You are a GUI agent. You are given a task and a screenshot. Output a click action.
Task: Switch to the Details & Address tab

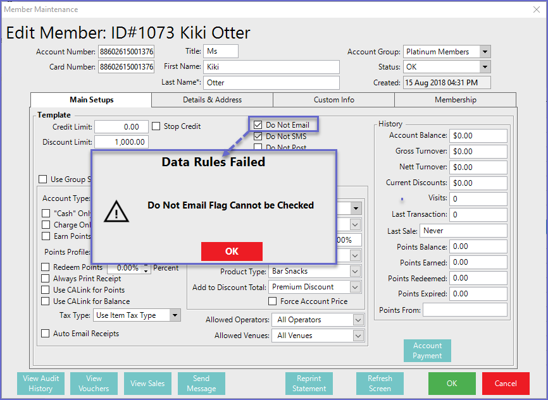coord(212,100)
